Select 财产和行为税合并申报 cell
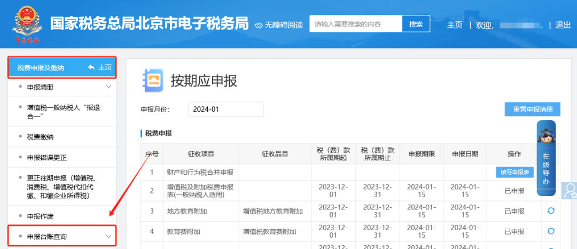This screenshot has height=249, width=577. (x=200, y=172)
